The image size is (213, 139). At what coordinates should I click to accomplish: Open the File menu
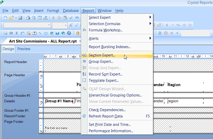pos(6,11)
